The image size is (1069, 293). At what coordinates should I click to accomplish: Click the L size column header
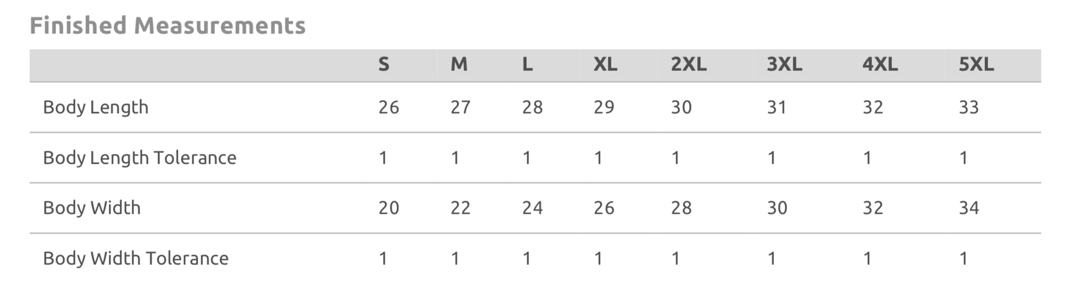click(x=527, y=65)
